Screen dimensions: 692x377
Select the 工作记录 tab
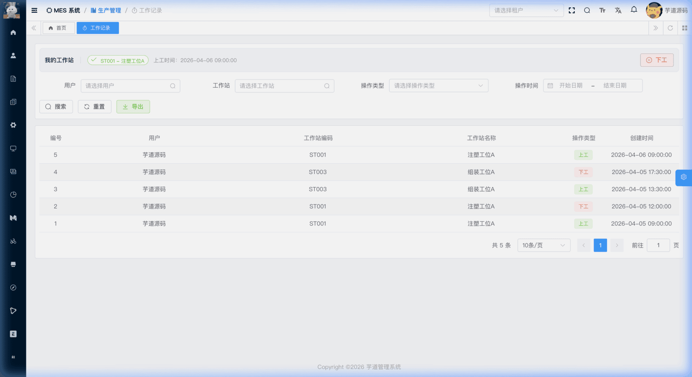point(98,28)
